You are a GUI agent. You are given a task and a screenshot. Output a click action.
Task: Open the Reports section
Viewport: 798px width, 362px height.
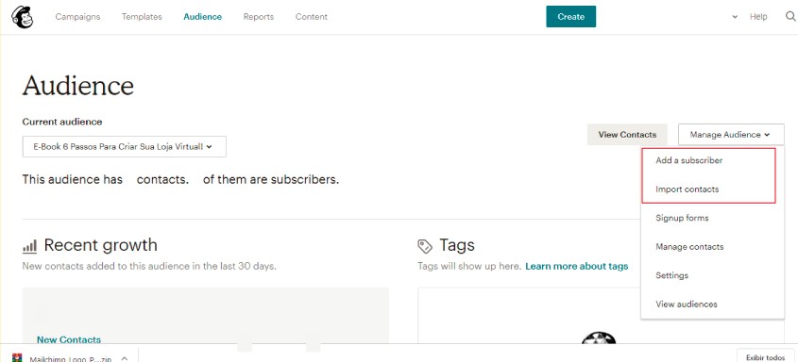[259, 17]
